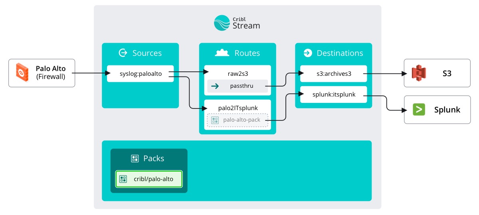The height and width of the screenshot is (215, 479).
Task: Click the Palo Alto firewall icon
Action: point(22,72)
